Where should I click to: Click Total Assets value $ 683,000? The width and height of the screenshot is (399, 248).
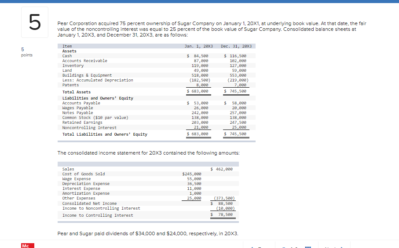coord(198,91)
